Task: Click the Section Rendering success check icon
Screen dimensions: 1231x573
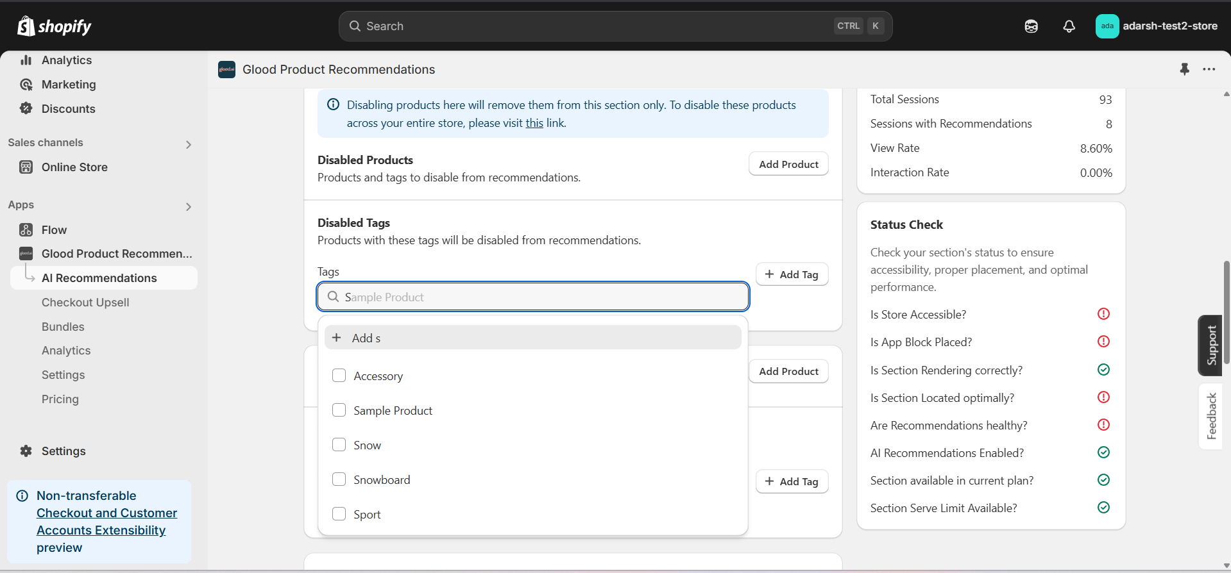Action: point(1103,370)
